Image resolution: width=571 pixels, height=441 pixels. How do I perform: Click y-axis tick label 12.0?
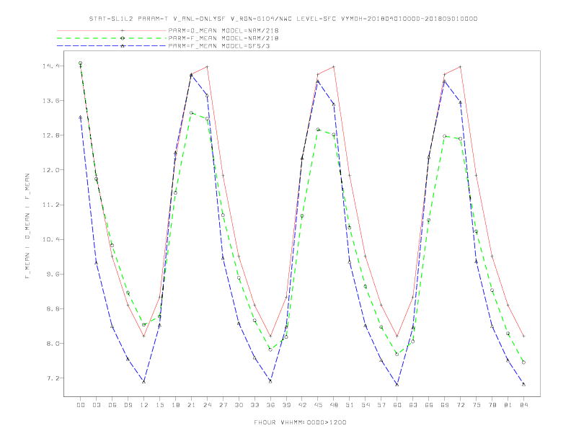(x=50, y=170)
